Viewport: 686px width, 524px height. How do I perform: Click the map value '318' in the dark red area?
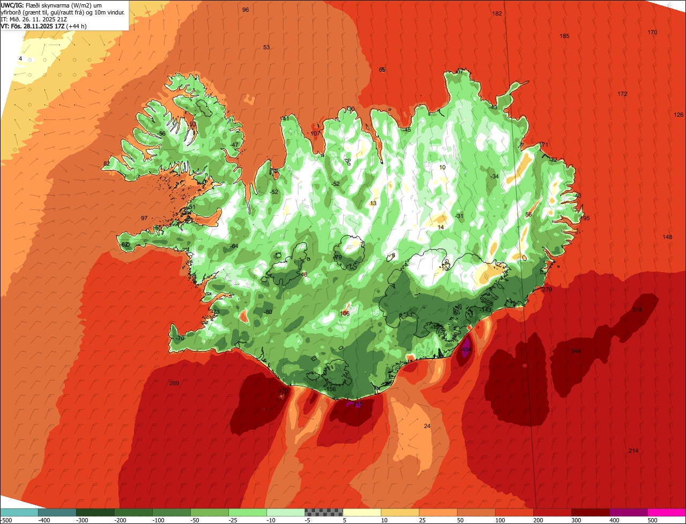pyautogui.click(x=637, y=310)
